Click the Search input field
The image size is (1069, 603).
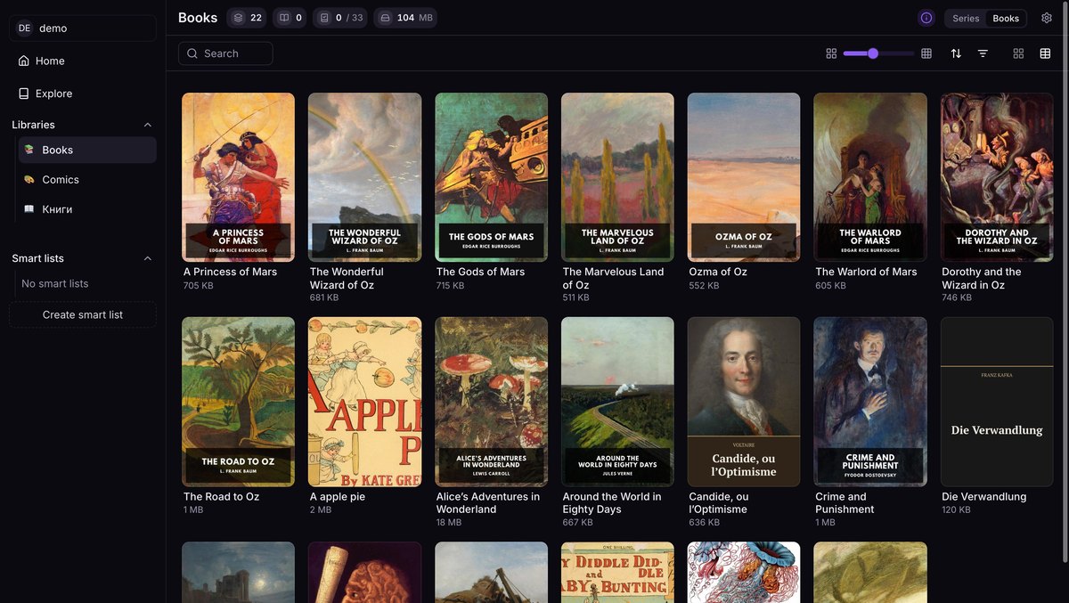[225, 53]
